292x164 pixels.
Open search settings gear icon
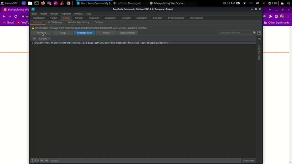37,160
